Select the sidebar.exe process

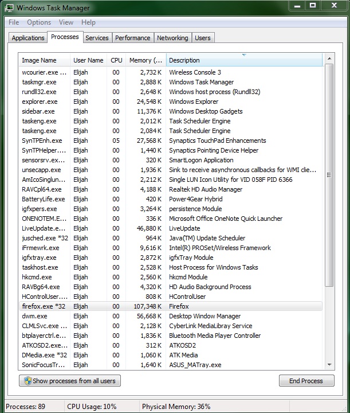click(170, 111)
